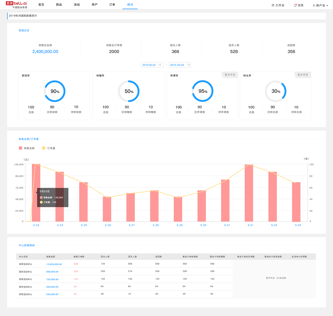Click 暂未开放 tag on 开课率 card
The height and width of the screenshot is (316, 333).
click(230, 75)
